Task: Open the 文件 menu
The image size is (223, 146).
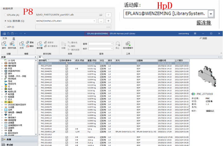Action: [x=5, y=38]
